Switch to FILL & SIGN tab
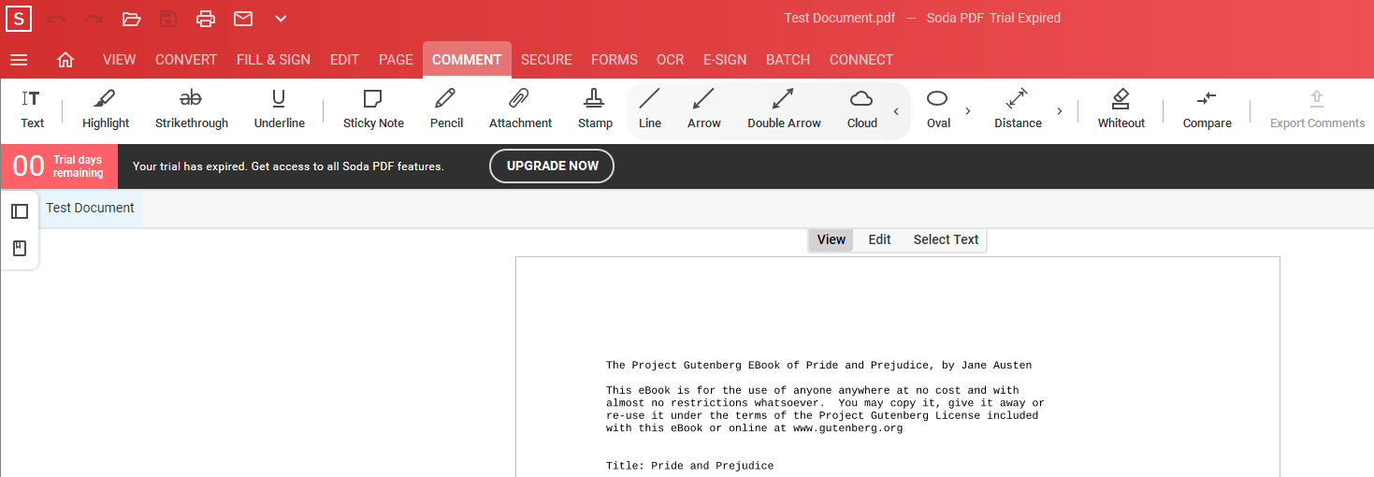This screenshot has width=1374, height=477. [x=273, y=60]
